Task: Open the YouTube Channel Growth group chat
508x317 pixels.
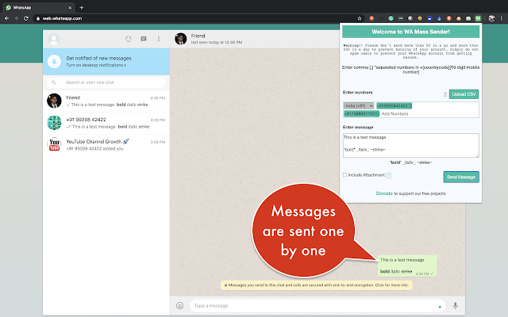Action: point(106,145)
